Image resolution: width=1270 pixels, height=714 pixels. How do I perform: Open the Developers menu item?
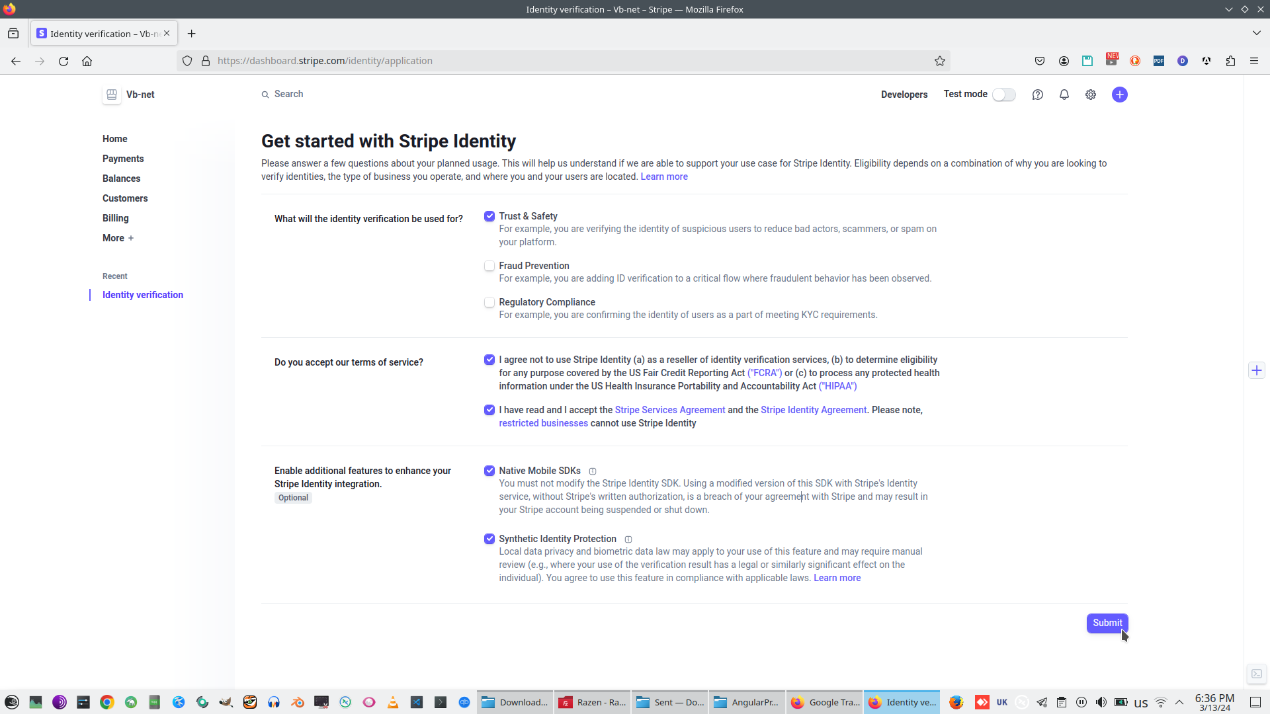[x=904, y=95]
